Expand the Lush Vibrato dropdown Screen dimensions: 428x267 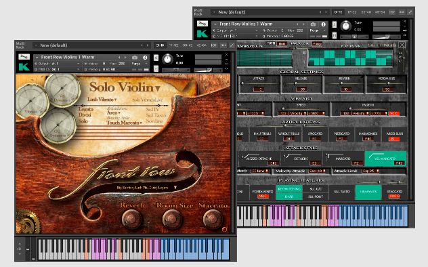(102, 100)
